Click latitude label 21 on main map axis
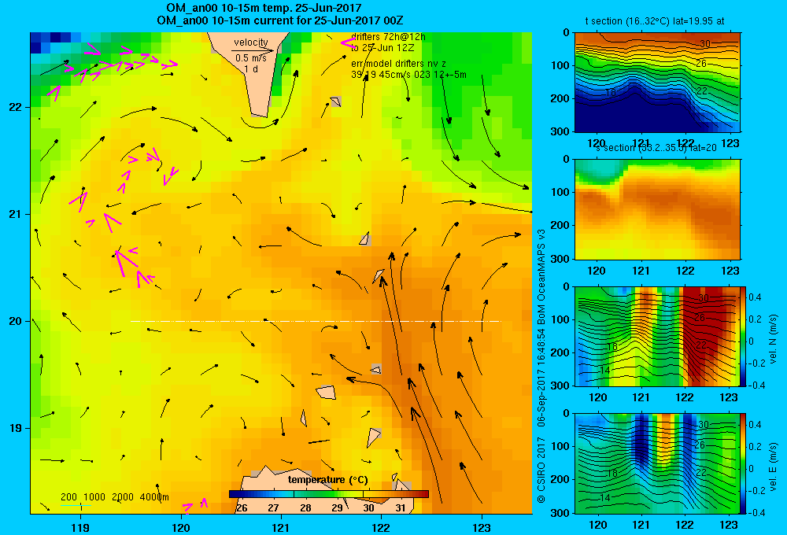The width and height of the screenshot is (787, 535). tap(15, 214)
